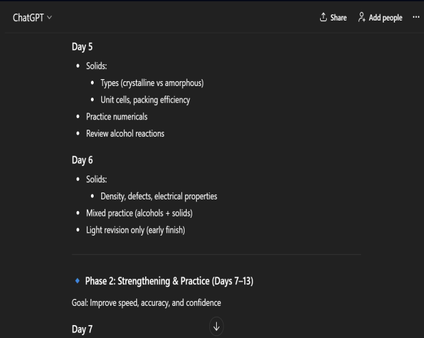Click the "Goal: Improve speed, accuracy" line

click(x=146, y=301)
